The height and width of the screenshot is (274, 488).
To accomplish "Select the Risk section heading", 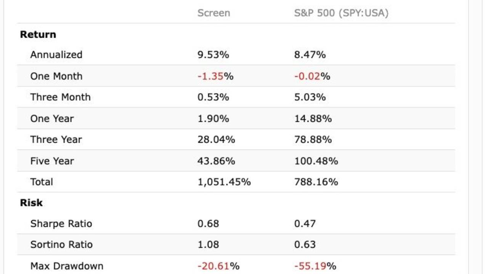I will coord(31,203).
